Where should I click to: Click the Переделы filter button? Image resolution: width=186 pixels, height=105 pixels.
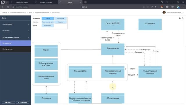(x=60, y=22)
